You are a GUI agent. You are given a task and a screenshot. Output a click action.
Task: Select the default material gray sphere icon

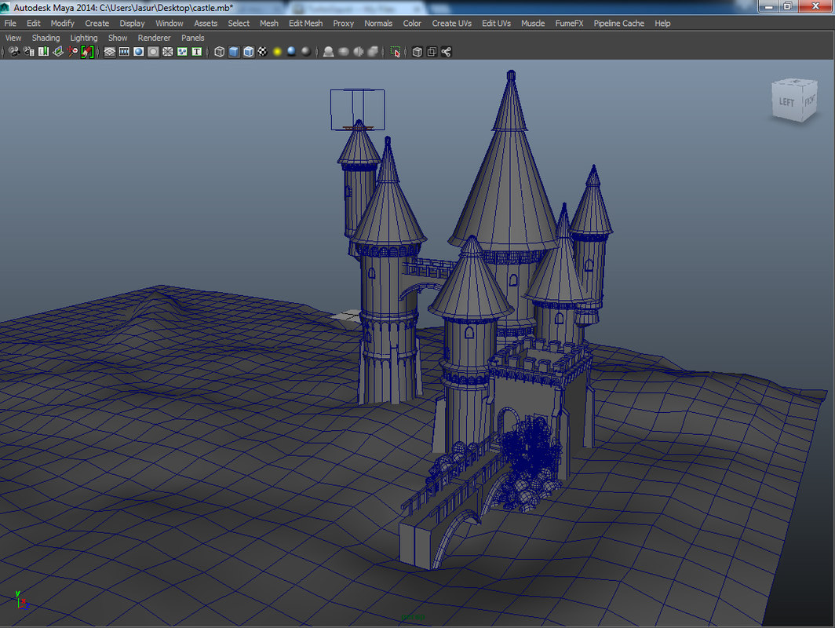pyautogui.click(x=305, y=52)
